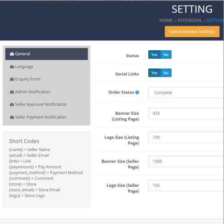Click the icon beside Seller Approval Notification

(12, 104)
